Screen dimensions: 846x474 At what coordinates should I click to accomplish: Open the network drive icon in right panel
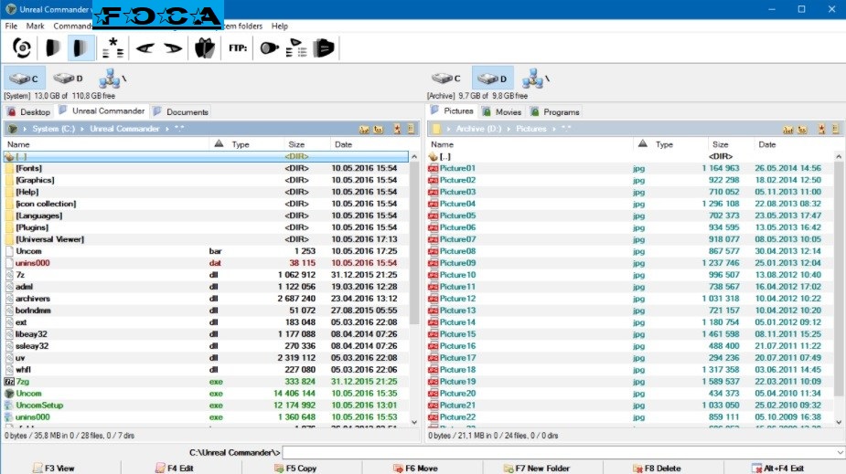tap(535, 79)
